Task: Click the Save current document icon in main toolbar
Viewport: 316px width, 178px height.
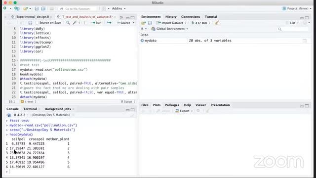Action: [37, 9]
